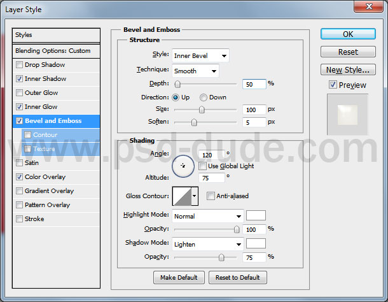The height and width of the screenshot is (302, 388).
Task: Enable the Contour sub-option checkbox
Action: [27, 134]
